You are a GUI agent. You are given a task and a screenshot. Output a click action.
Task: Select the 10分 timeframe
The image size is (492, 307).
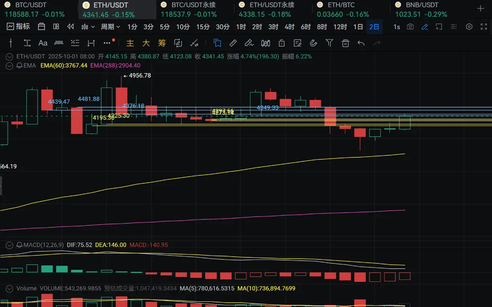pos(183,27)
